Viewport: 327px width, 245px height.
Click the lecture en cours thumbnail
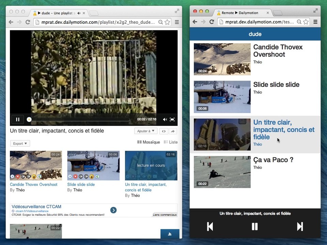click(x=151, y=165)
